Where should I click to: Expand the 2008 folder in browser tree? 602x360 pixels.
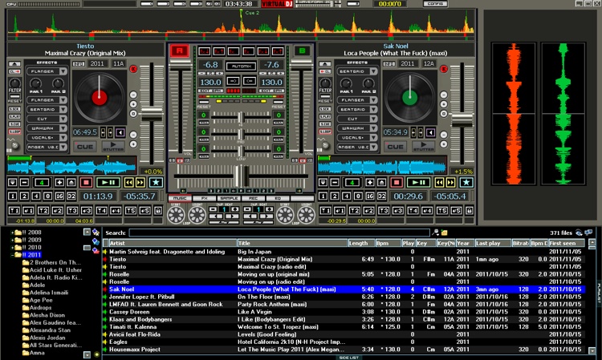[12, 233]
